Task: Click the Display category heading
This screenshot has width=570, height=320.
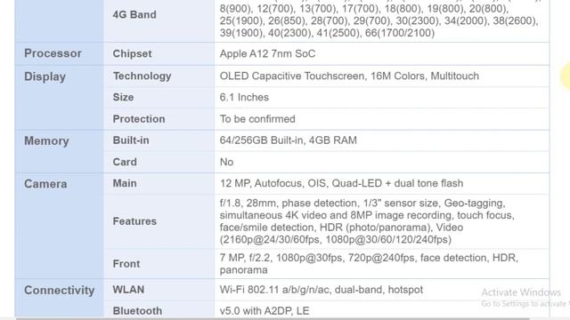Action: [x=45, y=76]
